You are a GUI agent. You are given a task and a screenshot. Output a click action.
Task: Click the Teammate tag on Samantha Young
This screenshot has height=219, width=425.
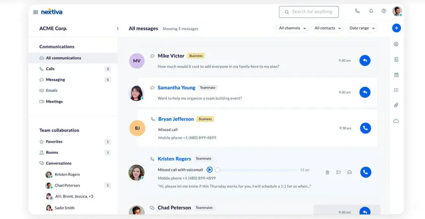208,88
